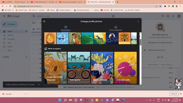The width and height of the screenshot is (183, 103).
Task: Switch to the Illustrations tab
Action: [65, 28]
